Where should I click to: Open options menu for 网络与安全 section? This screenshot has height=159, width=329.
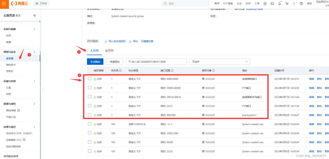coord(34,52)
